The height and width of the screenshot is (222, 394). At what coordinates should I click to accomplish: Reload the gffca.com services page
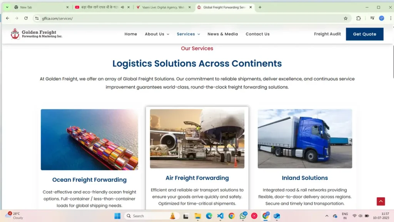pyautogui.click(x=26, y=18)
